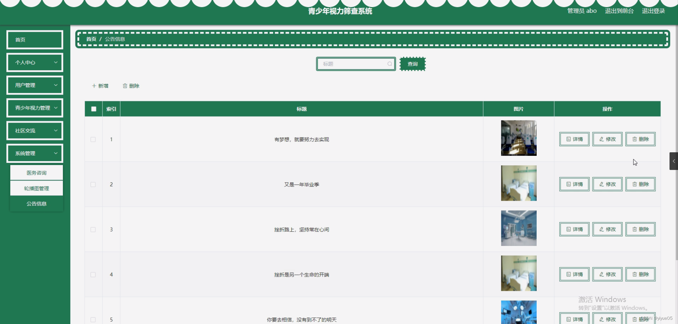Screen dimensions: 678x324
Task: Click the 查询 search button
Action: click(x=413, y=64)
